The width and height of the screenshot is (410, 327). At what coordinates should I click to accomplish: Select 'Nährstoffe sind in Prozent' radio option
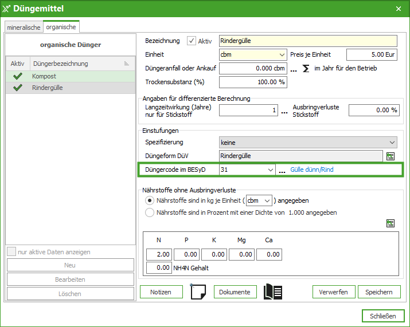pyautogui.click(x=150, y=212)
